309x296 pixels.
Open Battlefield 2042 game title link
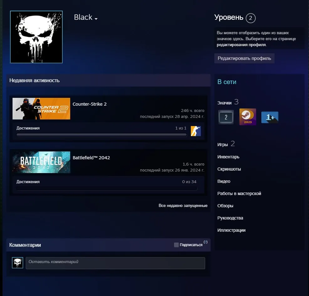coord(91,158)
